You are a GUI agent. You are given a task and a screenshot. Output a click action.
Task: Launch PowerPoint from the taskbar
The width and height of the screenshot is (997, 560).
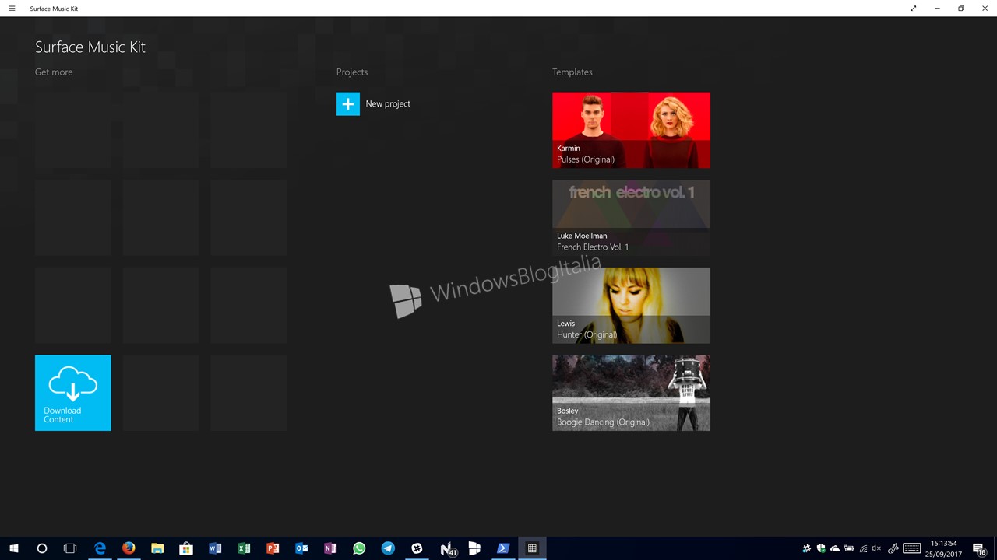[x=273, y=548]
